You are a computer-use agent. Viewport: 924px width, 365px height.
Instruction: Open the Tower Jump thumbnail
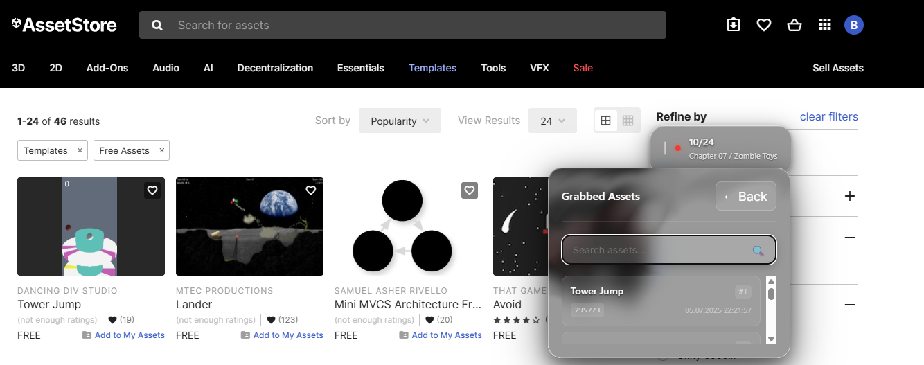[x=91, y=226]
